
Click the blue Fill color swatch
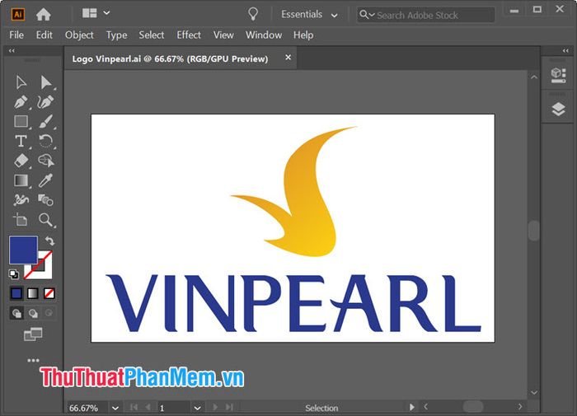point(23,250)
